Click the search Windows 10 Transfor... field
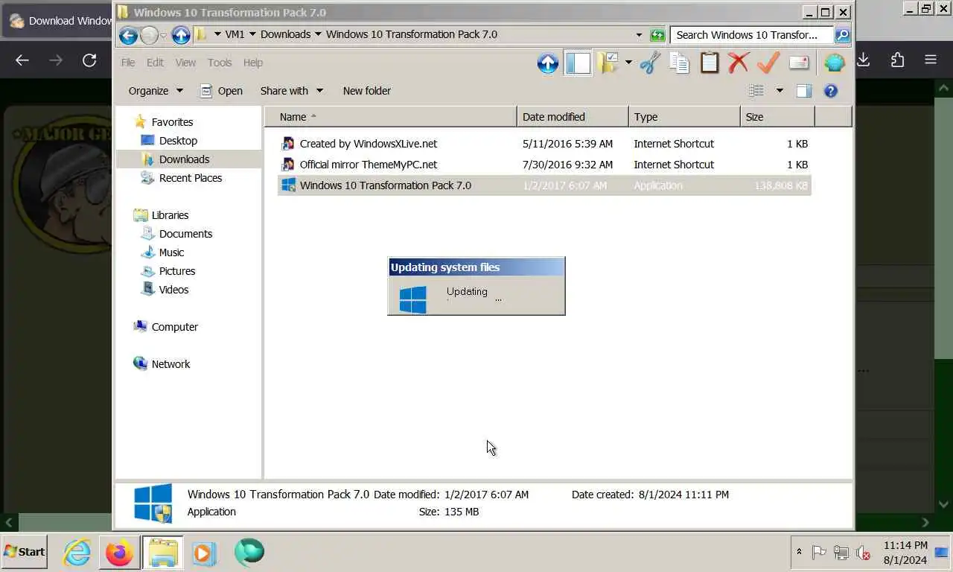This screenshot has width=953, height=572. pos(751,35)
